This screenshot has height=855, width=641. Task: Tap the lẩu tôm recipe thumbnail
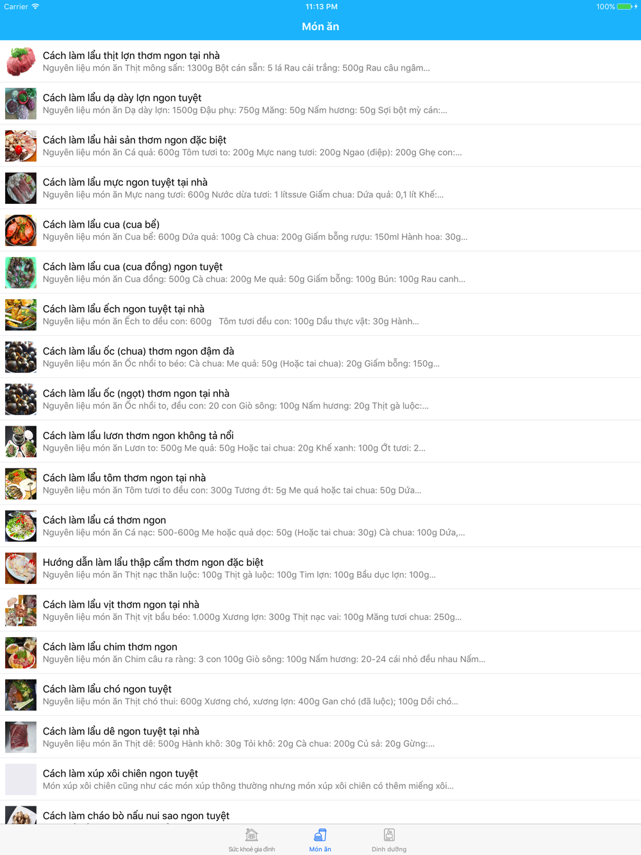21,484
